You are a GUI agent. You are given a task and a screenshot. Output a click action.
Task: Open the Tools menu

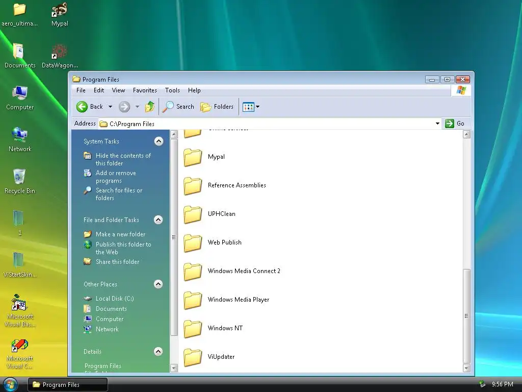(x=172, y=90)
